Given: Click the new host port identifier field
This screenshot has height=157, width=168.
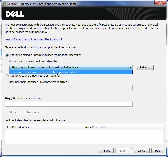Looking at the screenshot, I should click(x=71, y=88).
